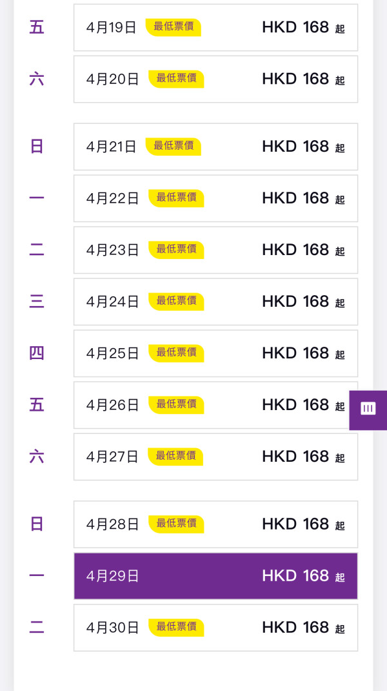This screenshot has height=691, width=387.
Task: Select the 4月19日 fare row
Action: [x=215, y=27]
